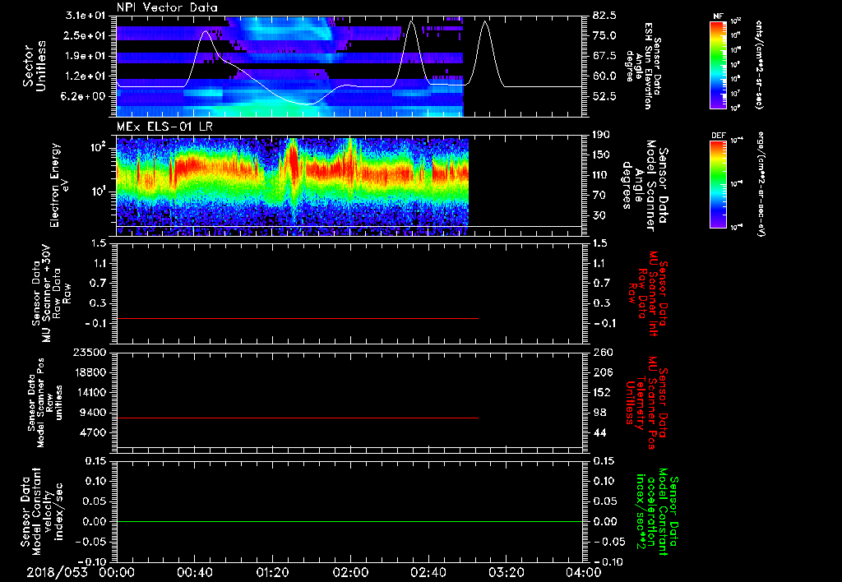Click the '00:00' time axis label
Image resolution: width=842 pixels, height=582 pixels.
coord(117,572)
